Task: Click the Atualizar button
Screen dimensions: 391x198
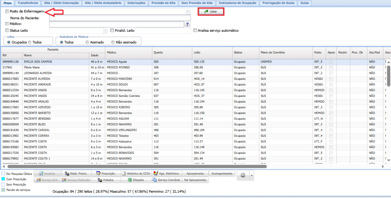Action: [47, 174]
